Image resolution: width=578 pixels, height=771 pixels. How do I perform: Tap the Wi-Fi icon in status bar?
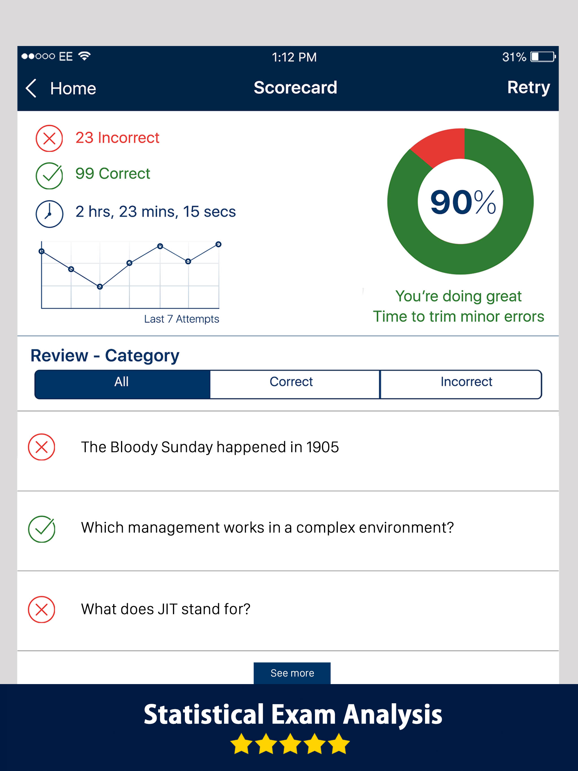coord(85,56)
